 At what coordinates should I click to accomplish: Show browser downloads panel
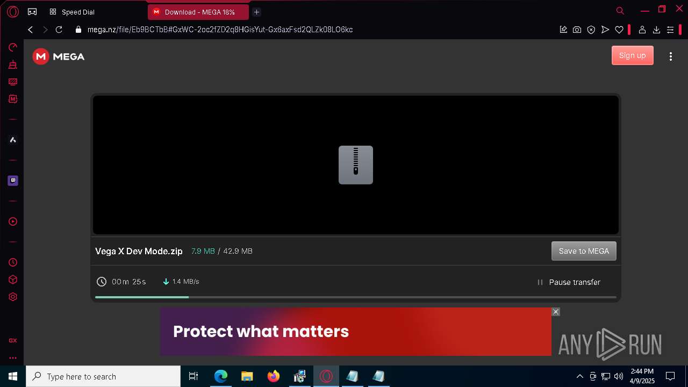click(x=656, y=30)
